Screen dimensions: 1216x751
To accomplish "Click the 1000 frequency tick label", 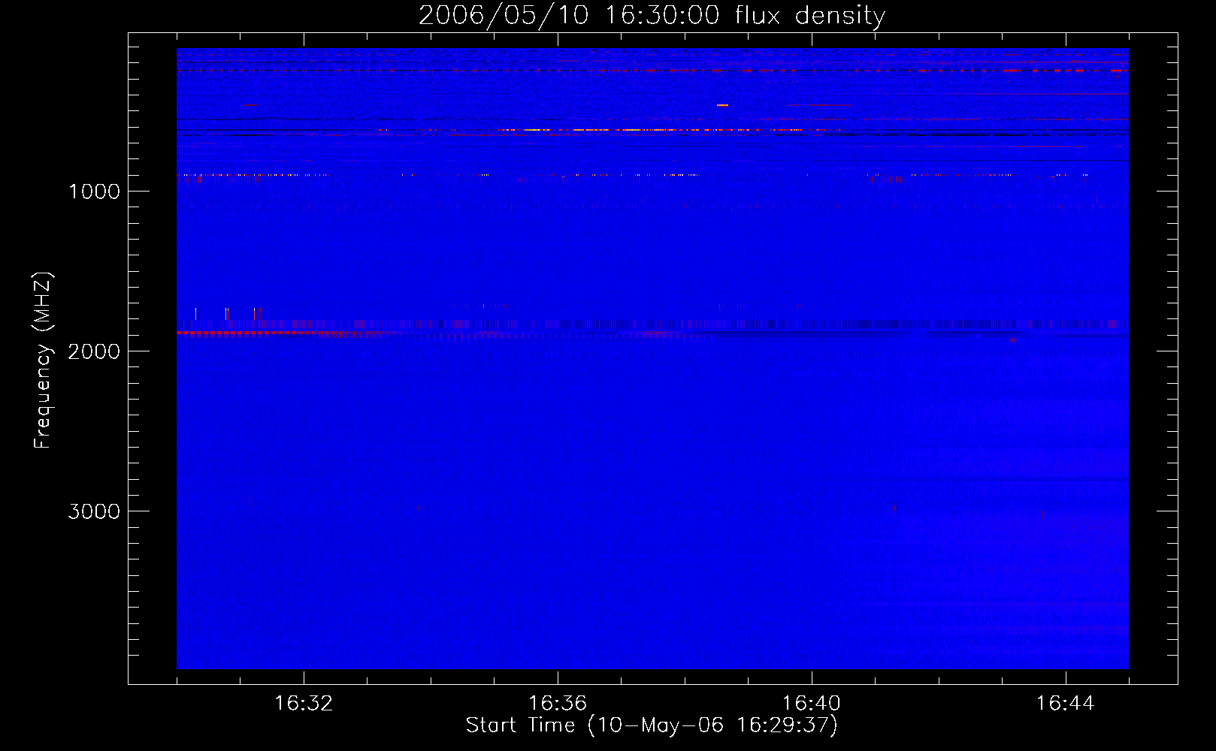I will (94, 192).
